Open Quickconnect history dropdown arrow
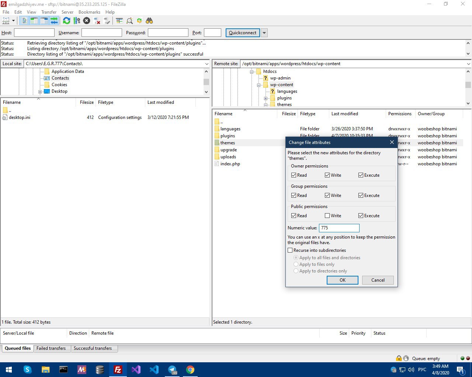The height and width of the screenshot is (377, 472). pos(264,33)
